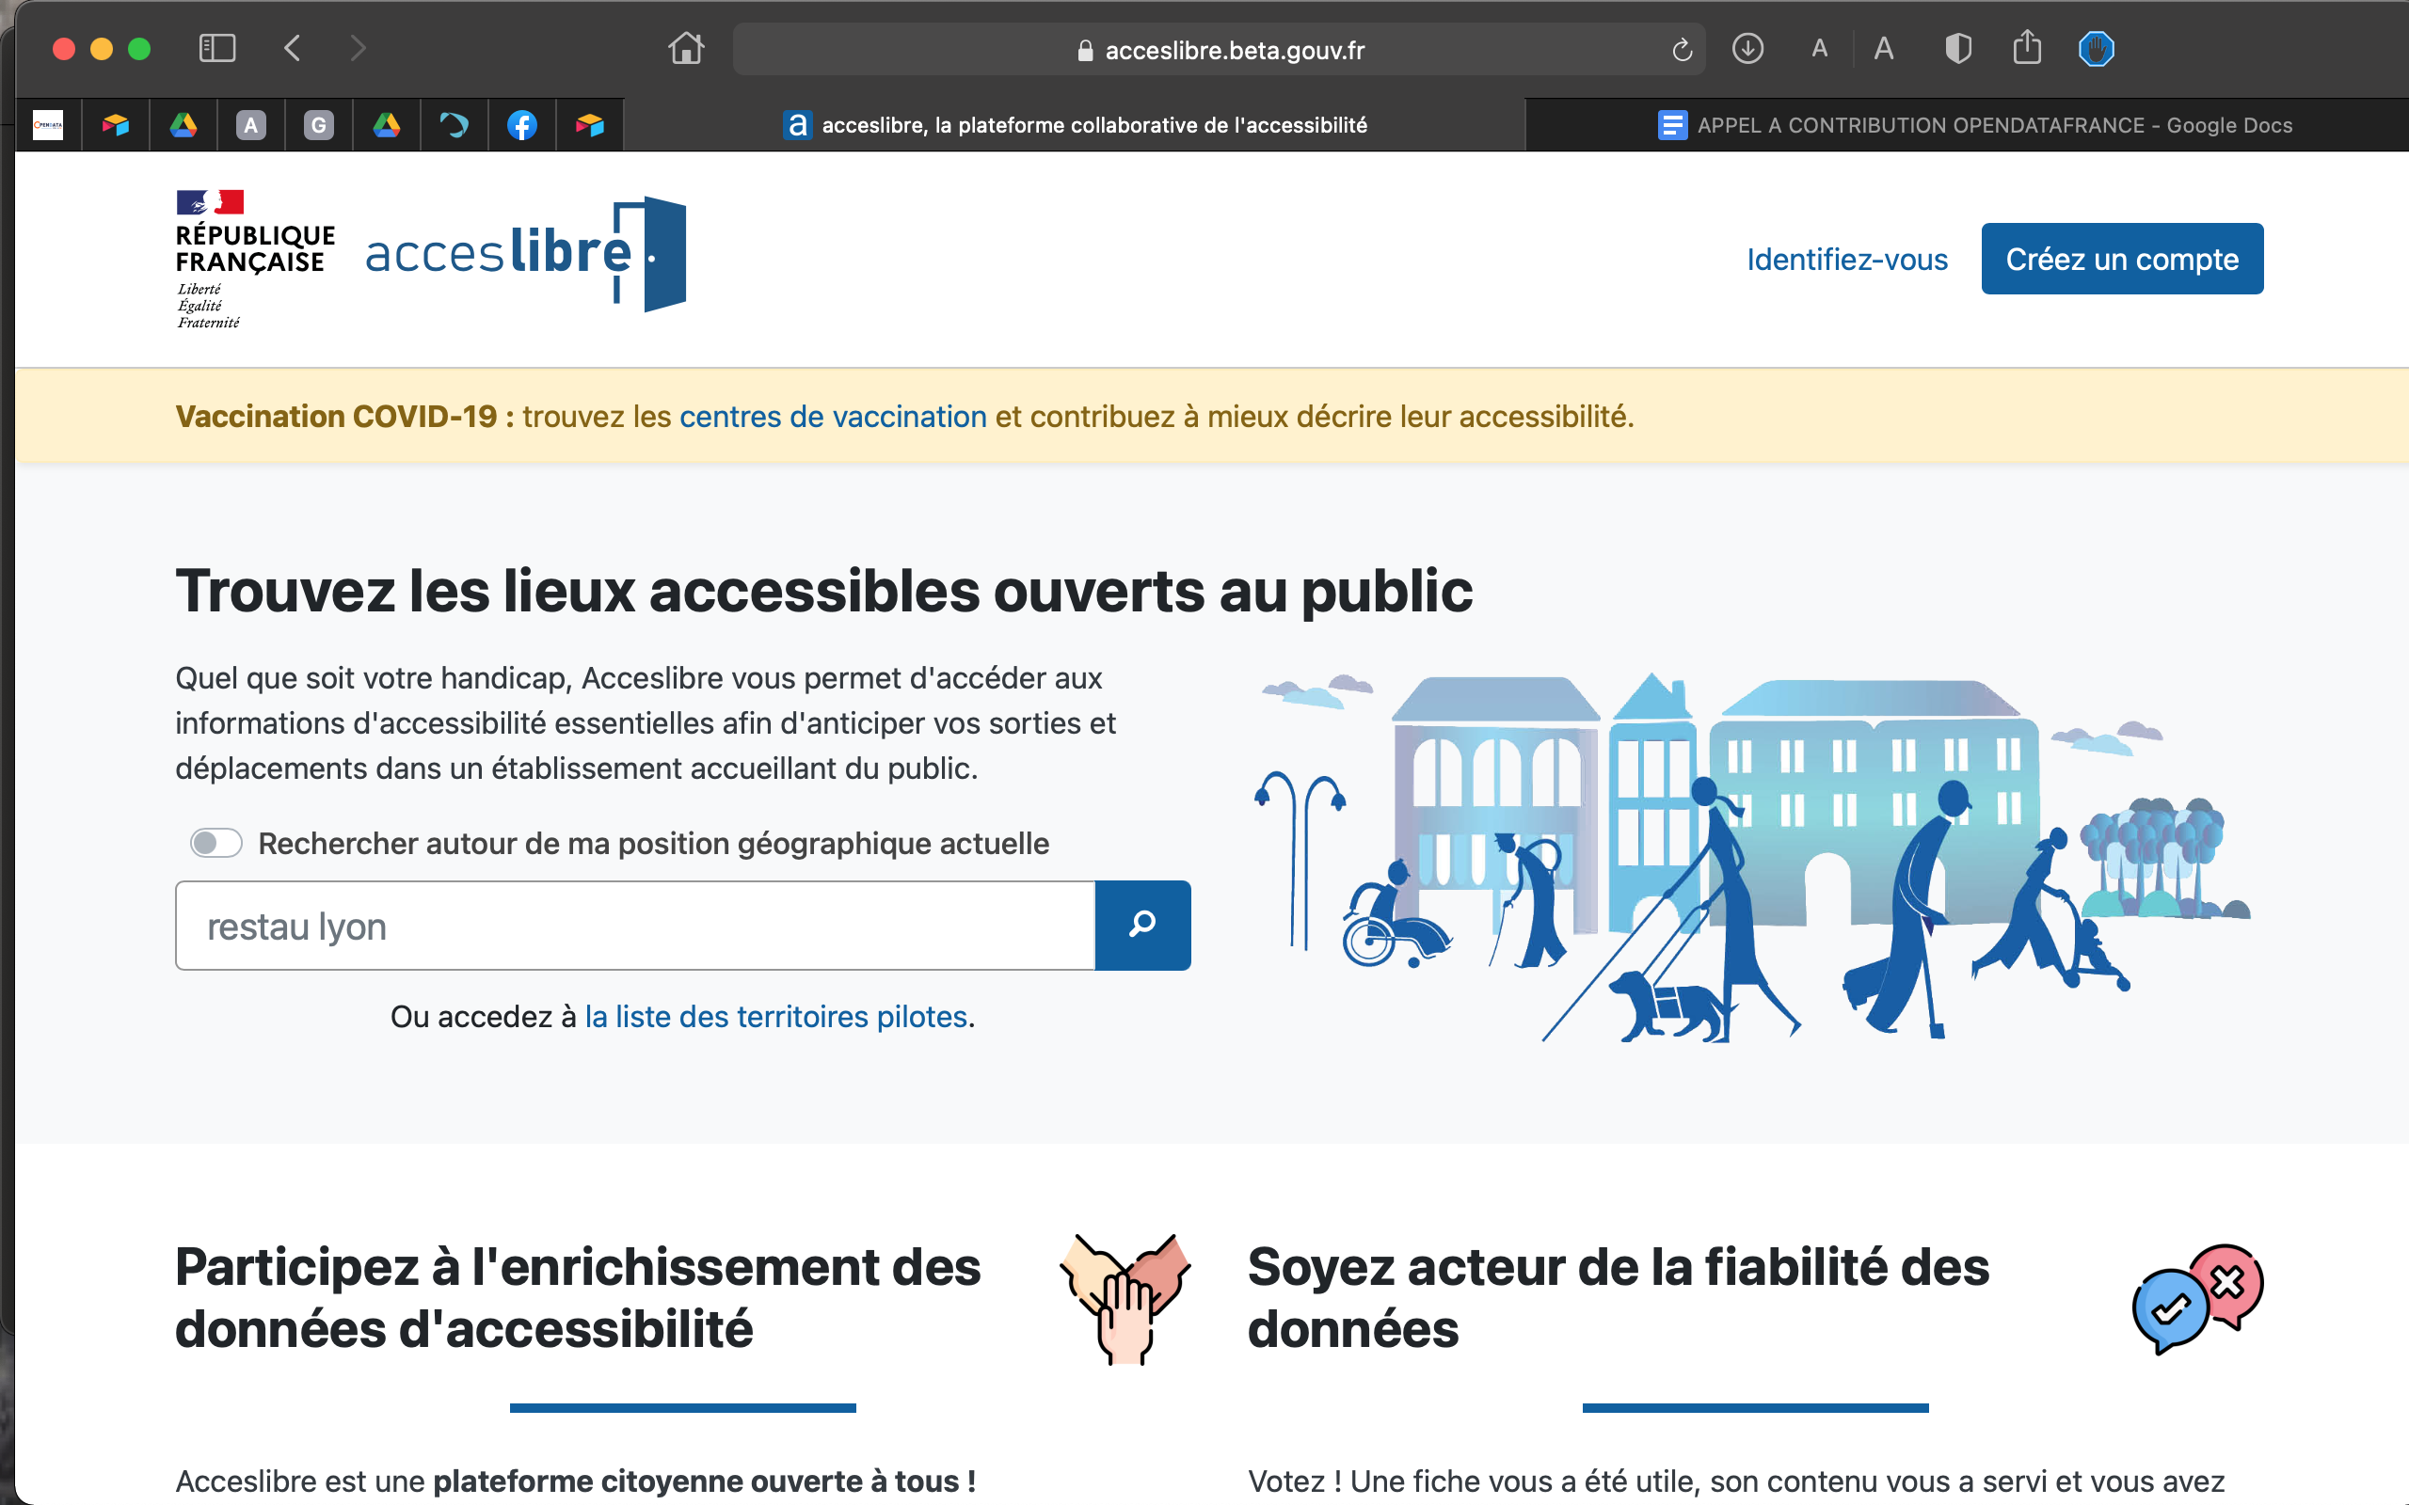Click the blue hand extension icon

tap(2097, 49)
